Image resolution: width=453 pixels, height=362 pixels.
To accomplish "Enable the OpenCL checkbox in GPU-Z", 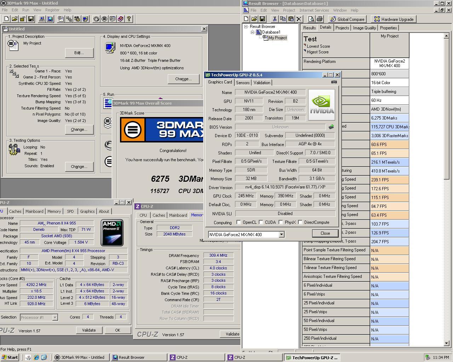I will (239, 222).
